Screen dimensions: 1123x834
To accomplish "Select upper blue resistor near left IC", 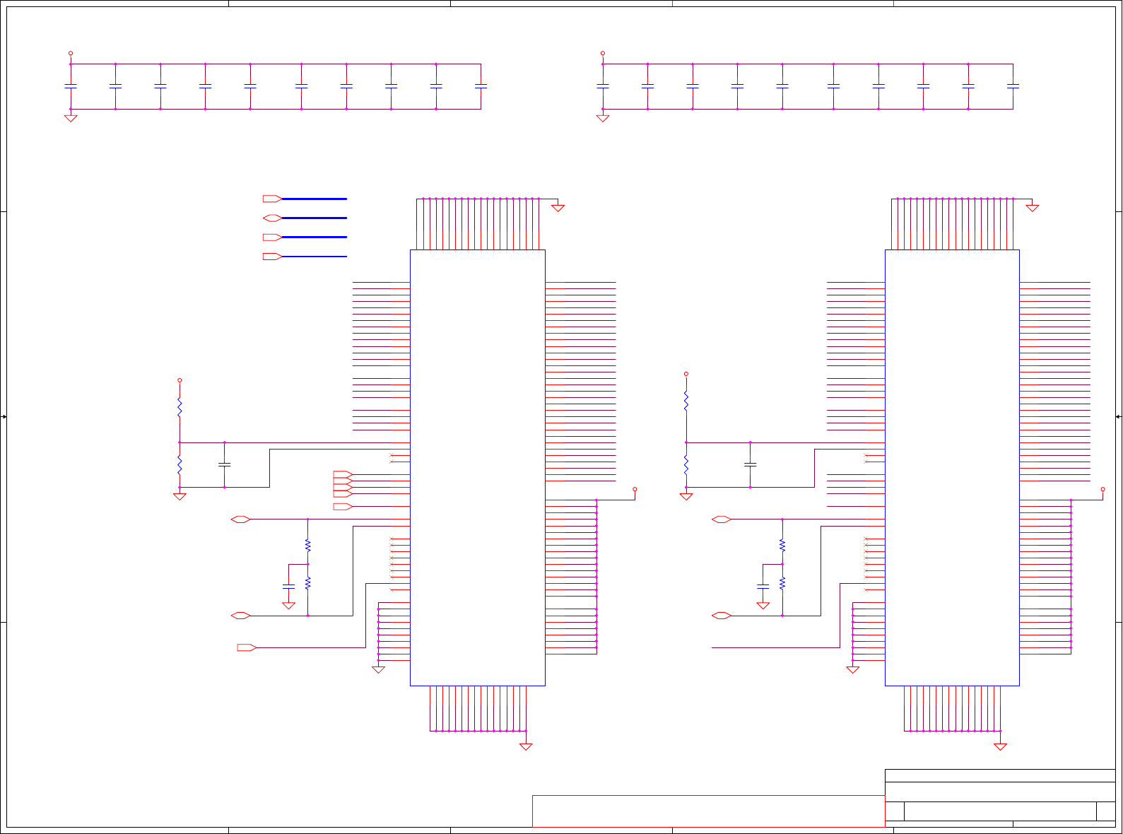I will point(308,546).
